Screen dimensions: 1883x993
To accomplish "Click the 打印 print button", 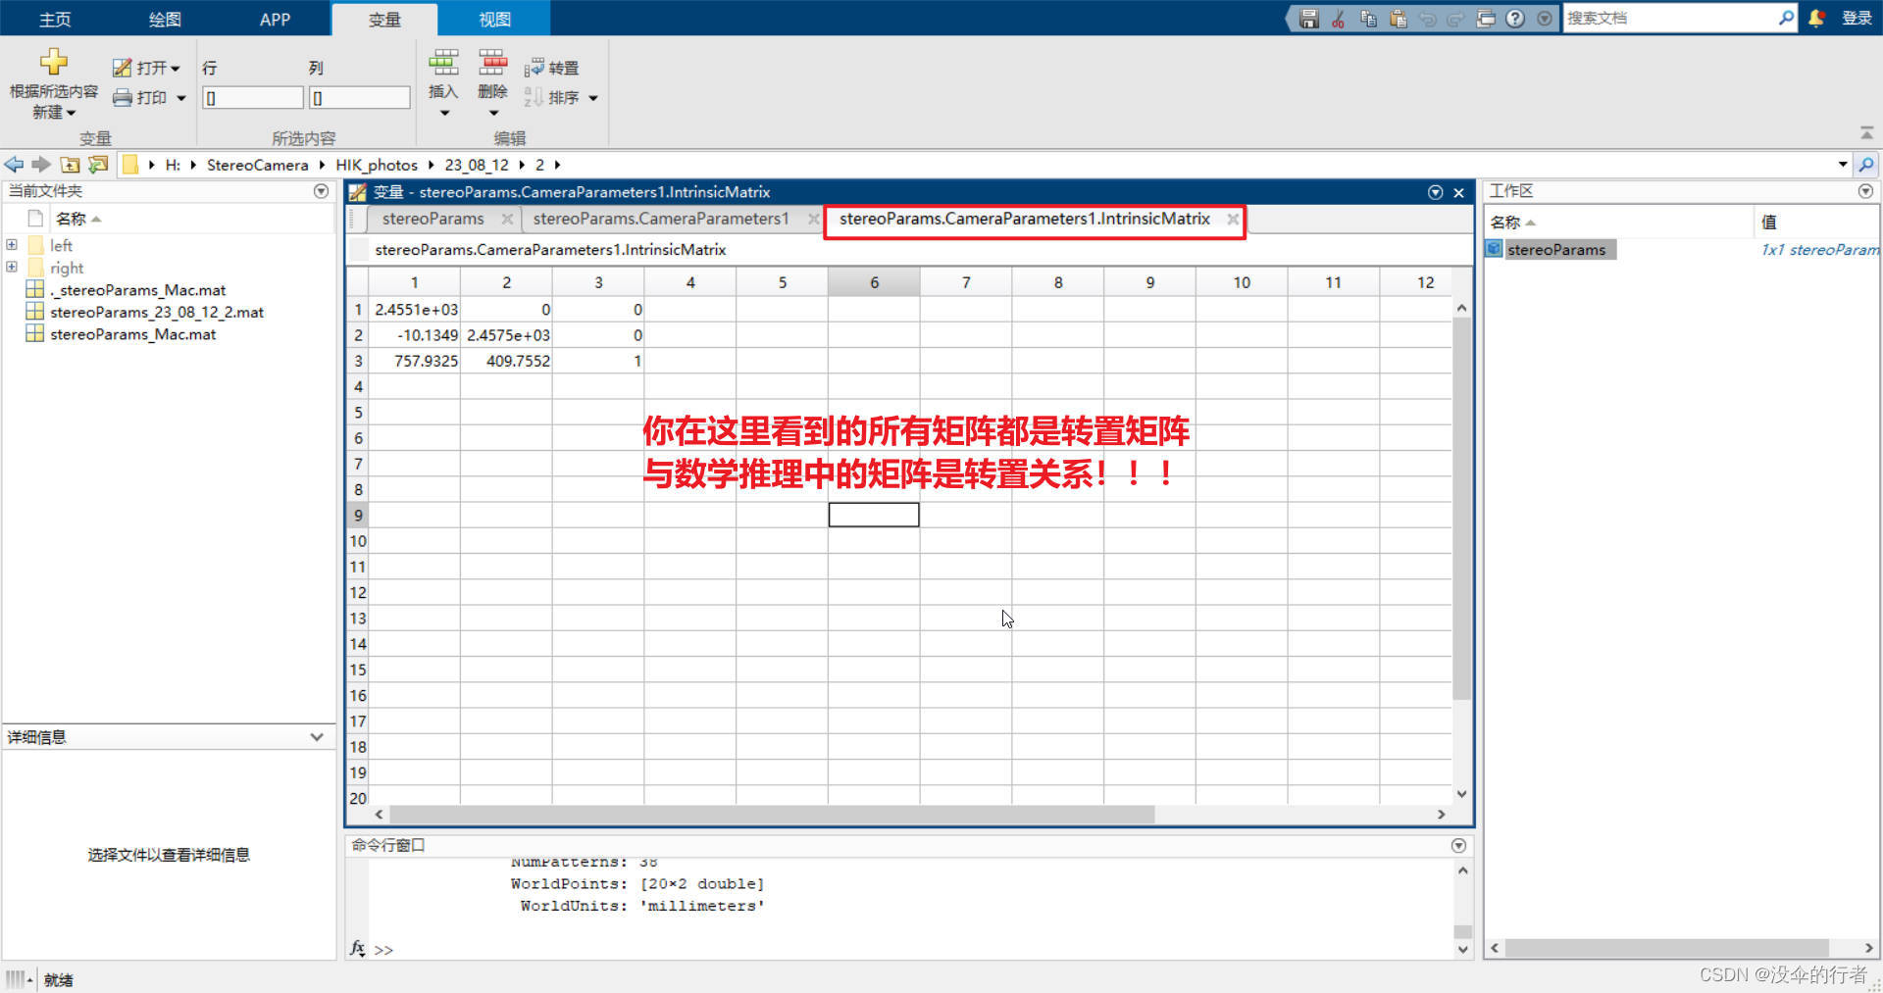I will pyautogui.click(x=139, y=97).
